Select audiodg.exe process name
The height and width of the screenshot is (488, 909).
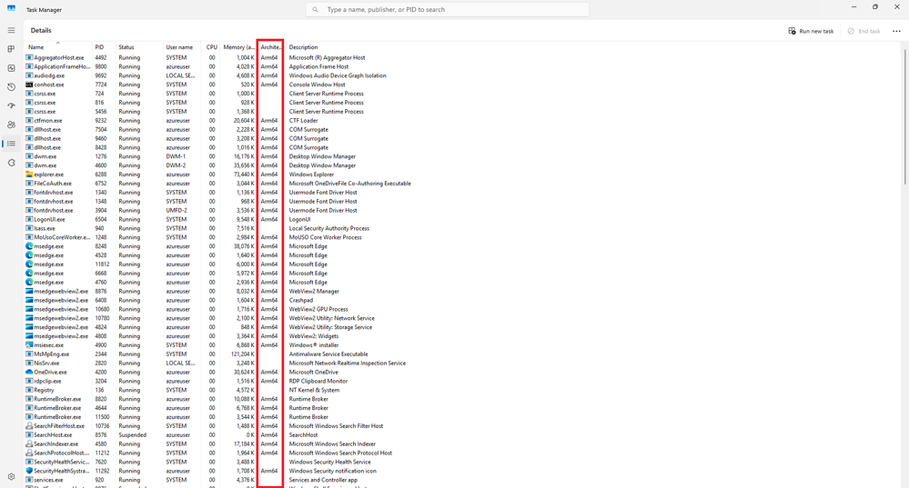pyautogui.click(x=49, y=75)
